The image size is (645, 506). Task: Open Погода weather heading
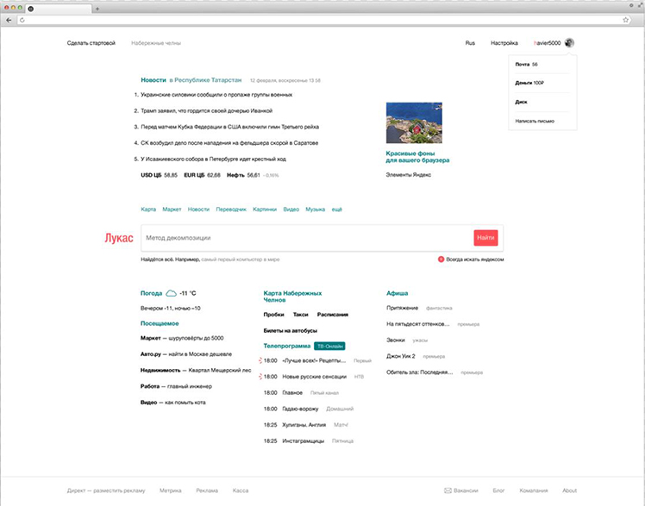point(152,293)
